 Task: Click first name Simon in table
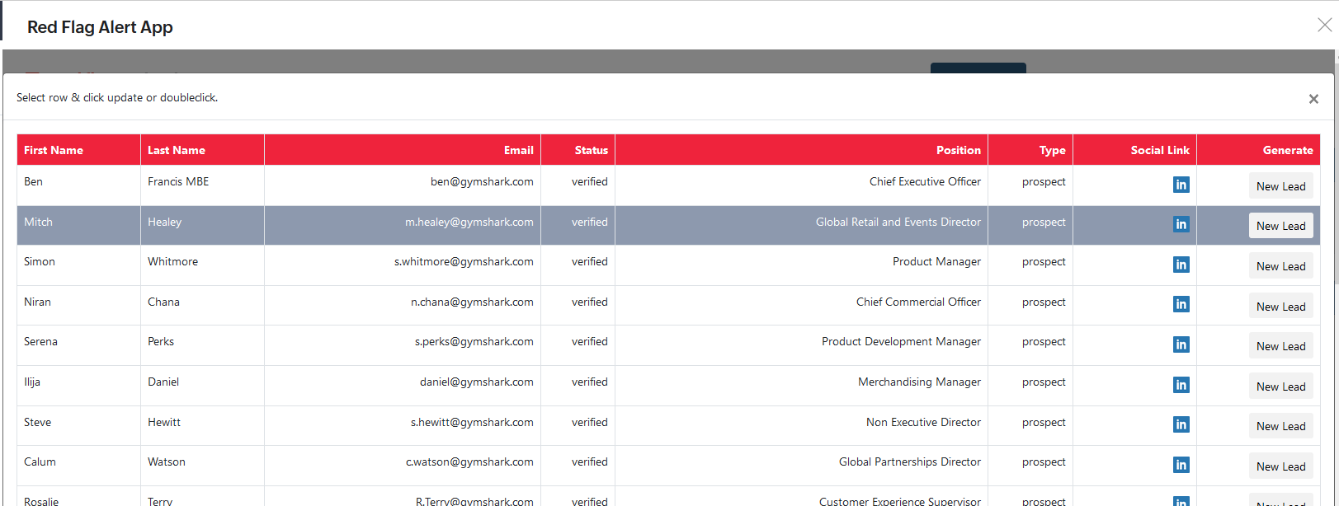pyautogui.click(x=40, y=261)
